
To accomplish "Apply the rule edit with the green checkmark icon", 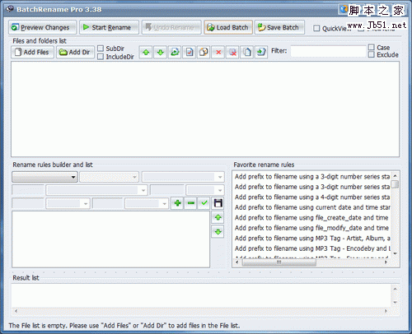I will (204, 203).
